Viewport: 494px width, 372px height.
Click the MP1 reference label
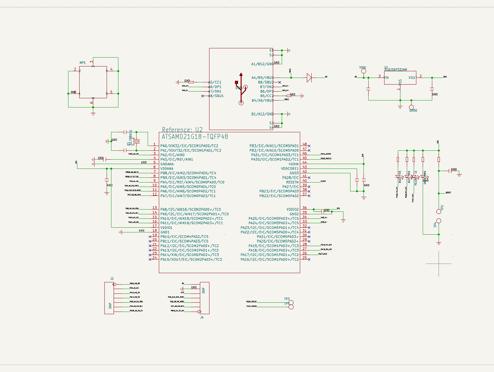pos(83,63)
